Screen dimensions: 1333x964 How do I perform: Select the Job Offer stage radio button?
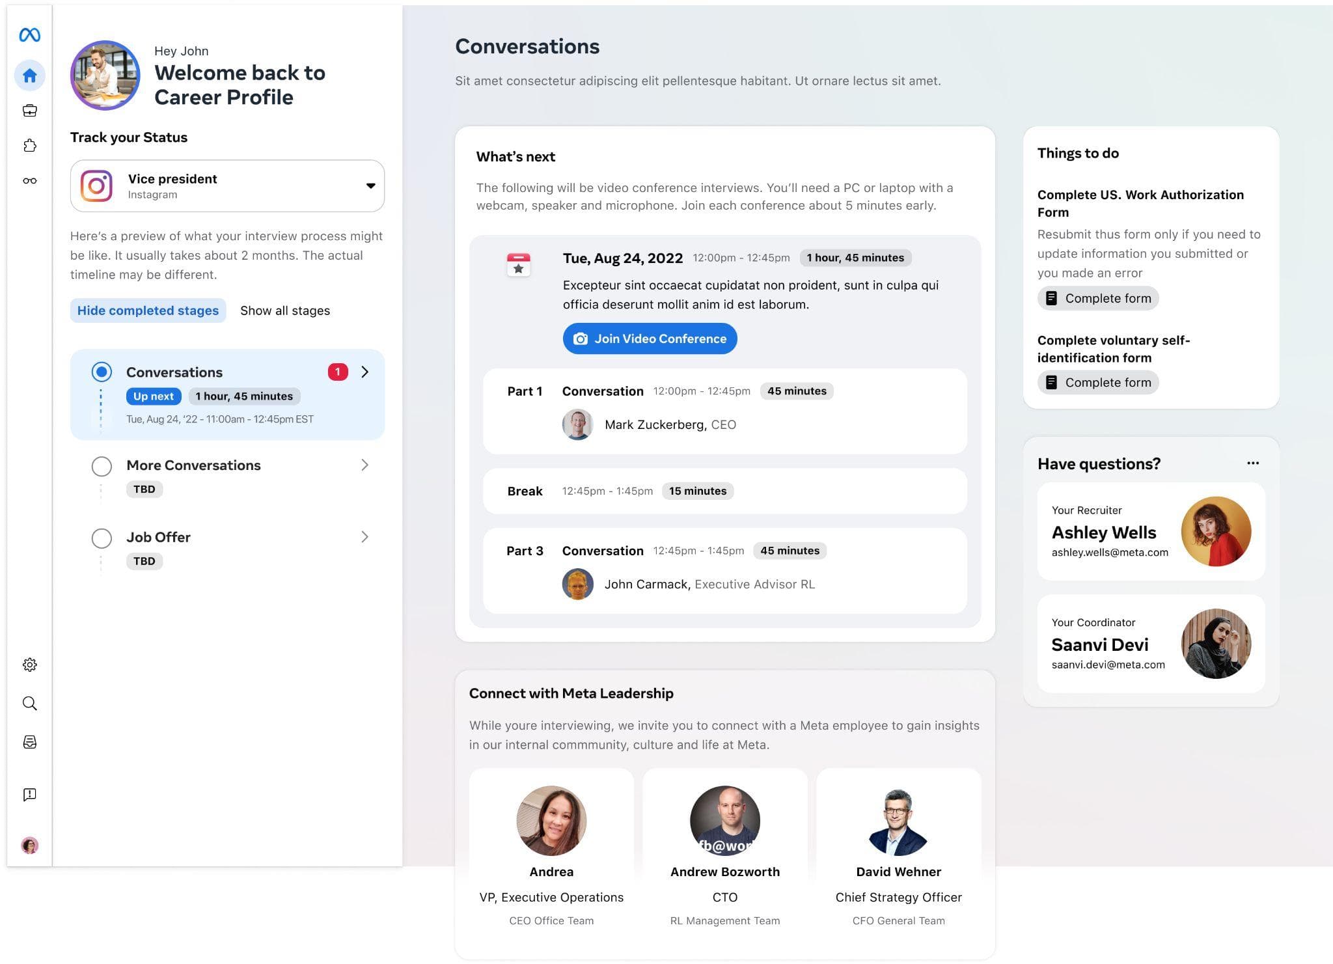click(x=102, y=538)
